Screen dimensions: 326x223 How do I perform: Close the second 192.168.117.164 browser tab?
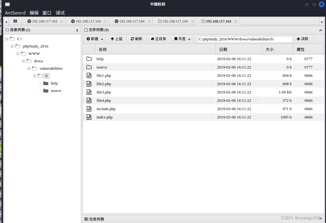[x=105, y=21]
